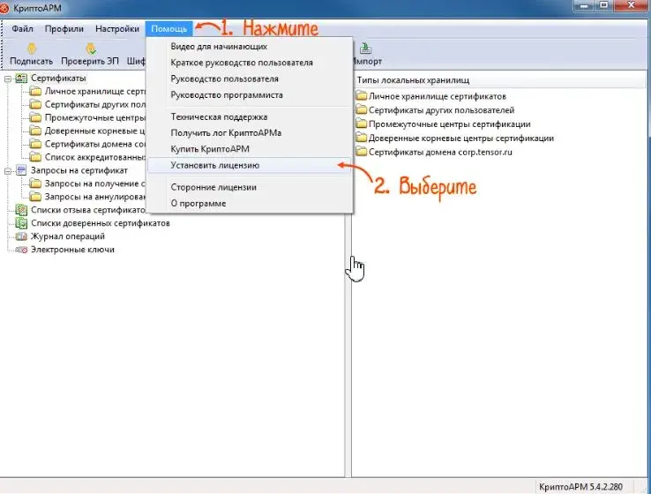The image size is (651, 494).
Task: Click the Импорт toolbar icon
Action: (x=365, y=49)
